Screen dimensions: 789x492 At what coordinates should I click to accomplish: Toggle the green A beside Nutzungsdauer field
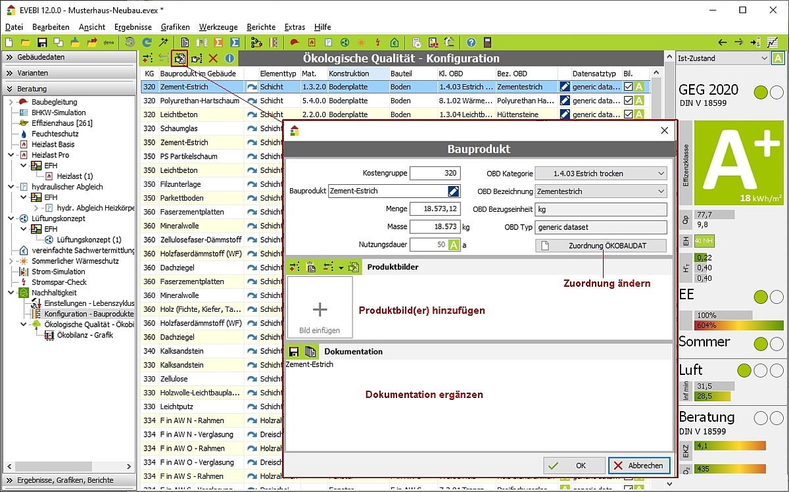tap(454, 245)
